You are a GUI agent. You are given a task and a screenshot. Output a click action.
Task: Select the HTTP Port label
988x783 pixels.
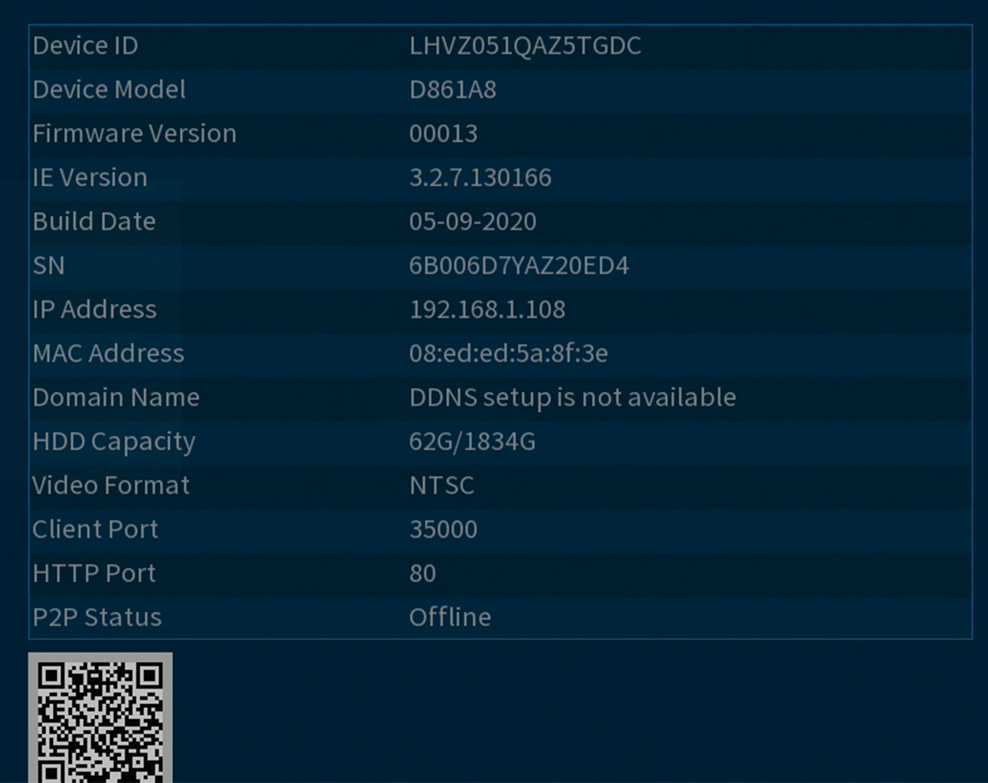tap(94, 573)
